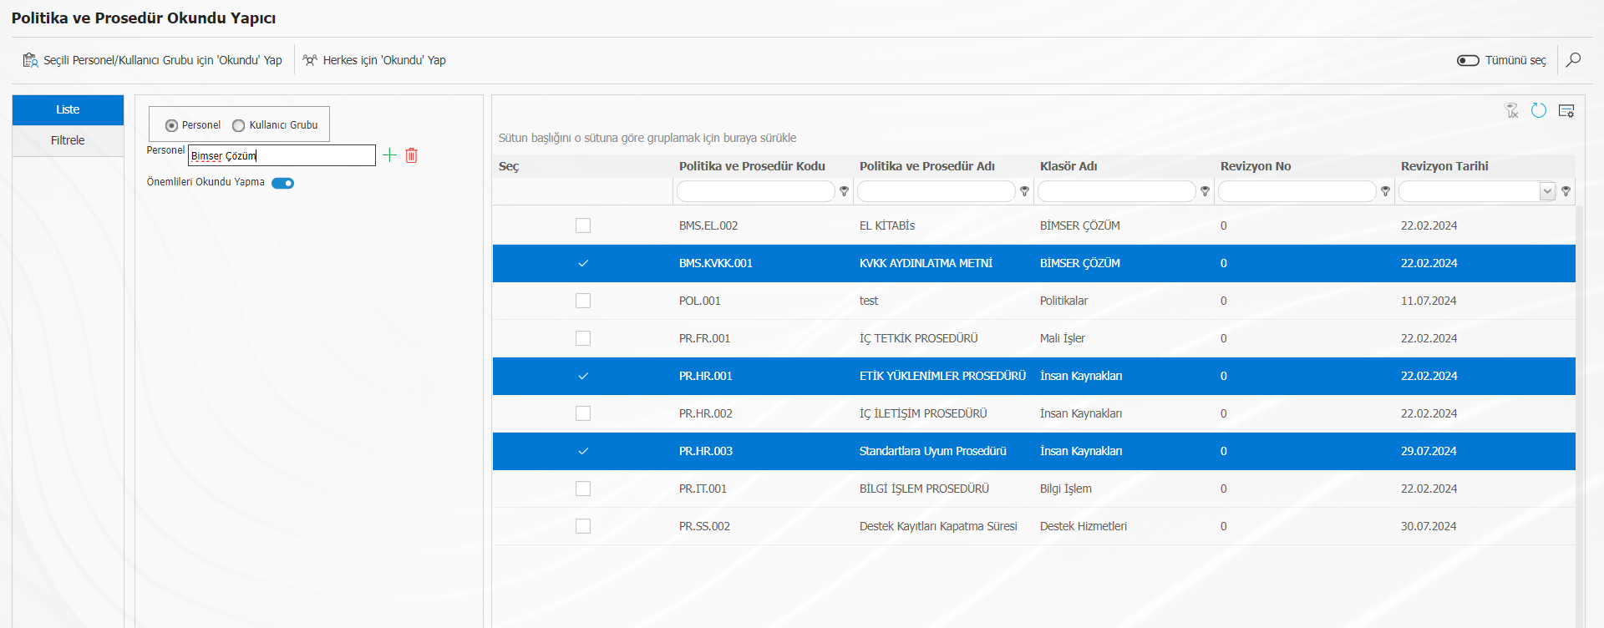Select the Personel radio button
The width and height of the screenshot is (1604, 628).
point(171,125)
